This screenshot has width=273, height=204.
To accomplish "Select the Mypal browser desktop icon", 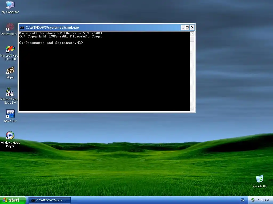I will 10,73.
